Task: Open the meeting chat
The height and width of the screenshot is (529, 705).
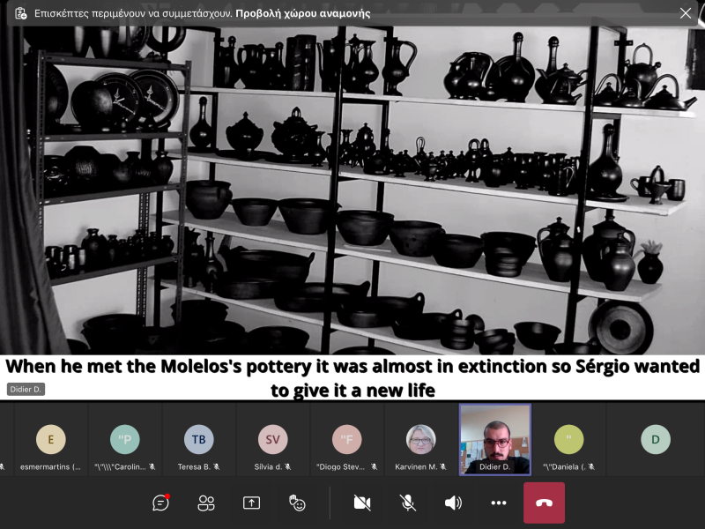Action: (x=160, y=503)
